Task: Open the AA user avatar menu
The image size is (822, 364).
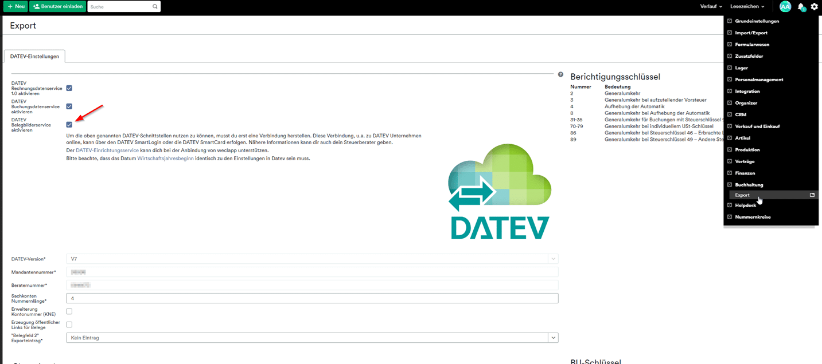Action: tap(785, 6)
